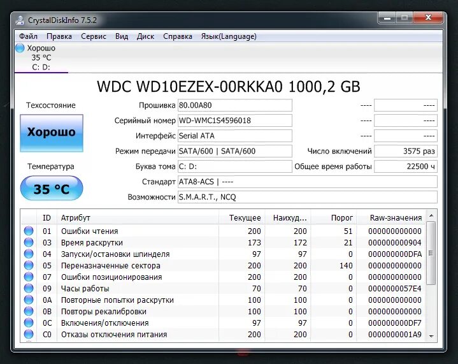The image size is (458, 364).
Task: Click the status circle for attribute 01 Ошибки чтения
Action: click(x=29, y=231)
